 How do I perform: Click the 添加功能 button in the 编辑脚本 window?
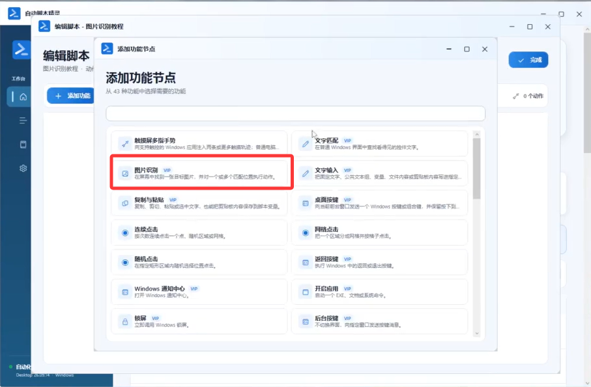pos(71,96)
